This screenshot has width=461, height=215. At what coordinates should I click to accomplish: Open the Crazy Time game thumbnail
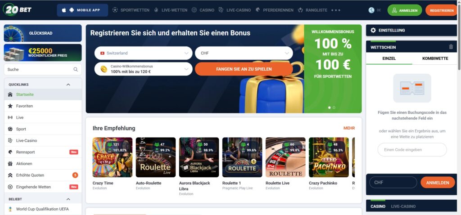pyautogui.click(x=112, y=157)
